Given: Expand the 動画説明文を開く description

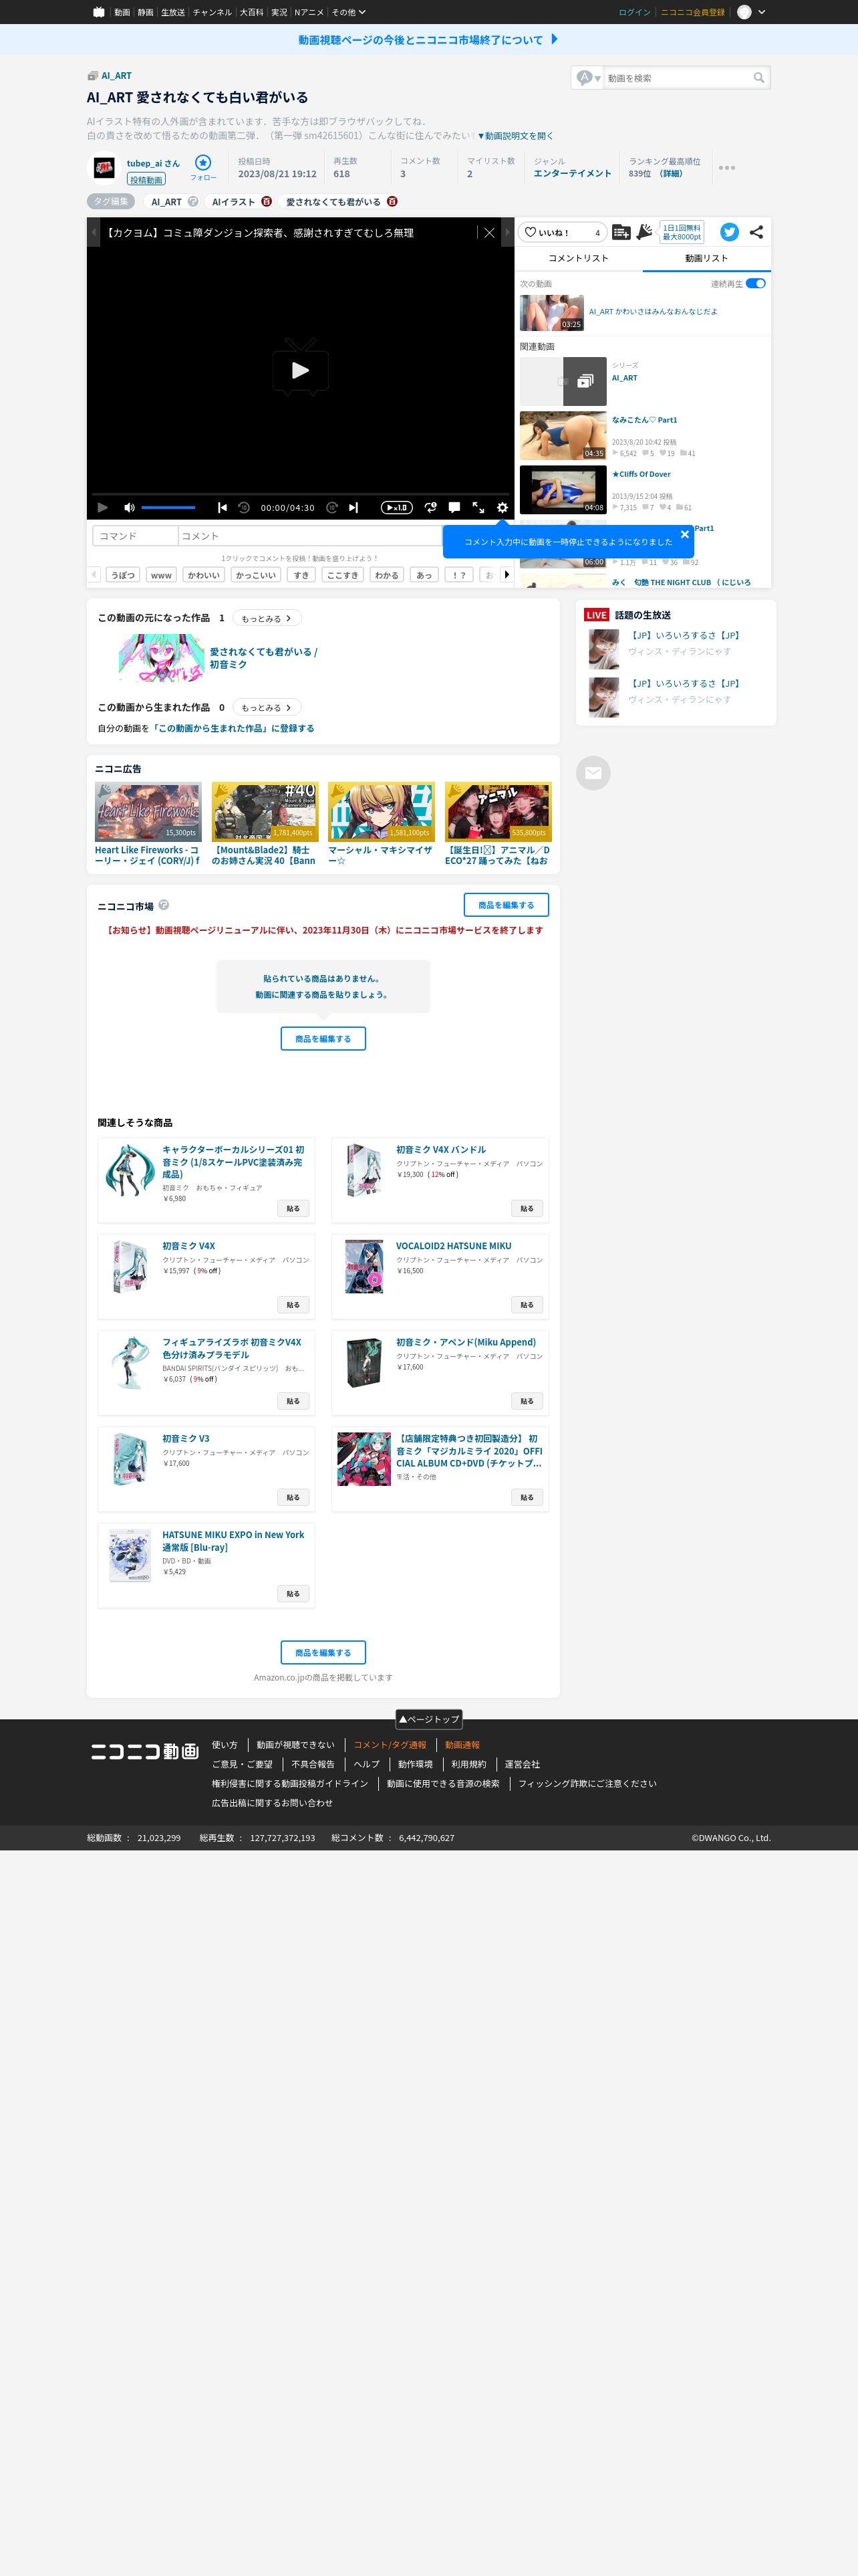Looking at the screenshot, I should click(x=515, y=135).
